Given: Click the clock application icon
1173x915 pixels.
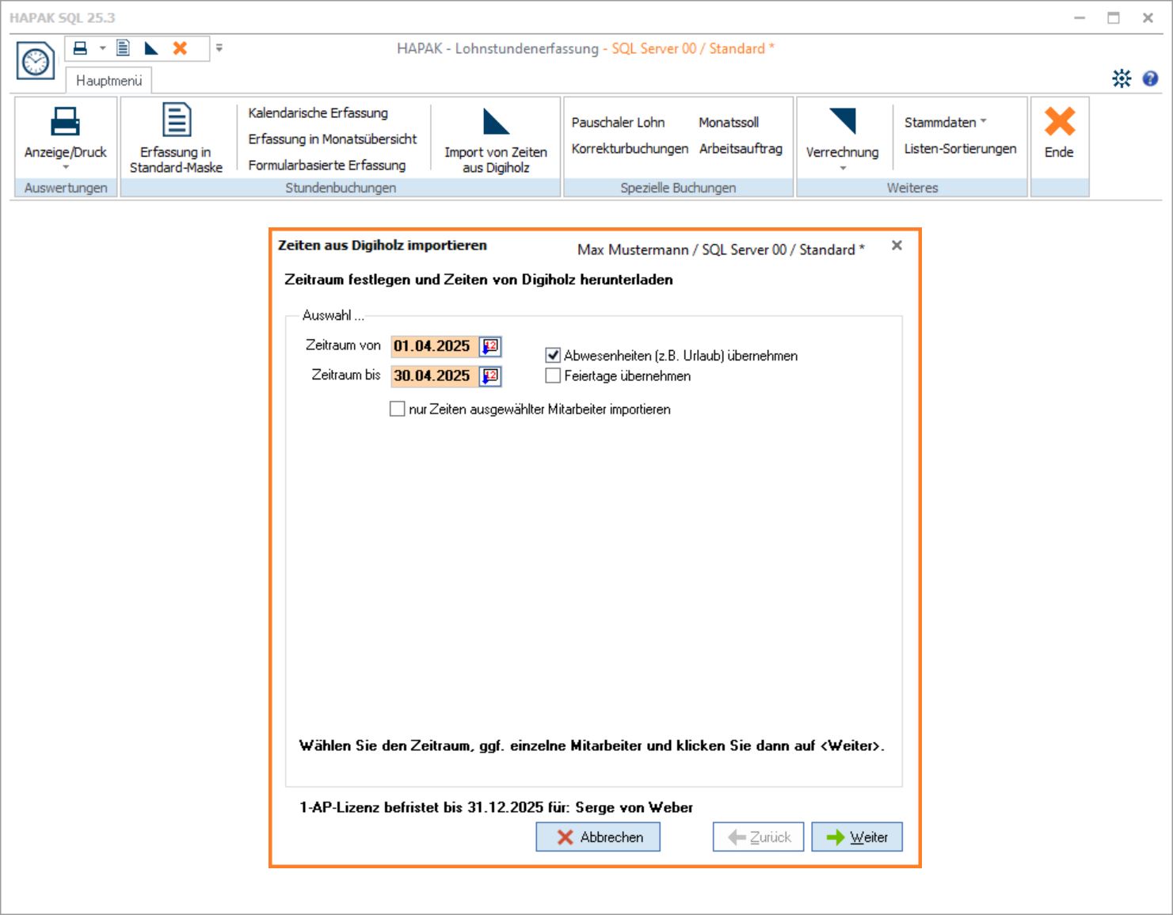Looking at the screenshot, I should click(36, 61).
